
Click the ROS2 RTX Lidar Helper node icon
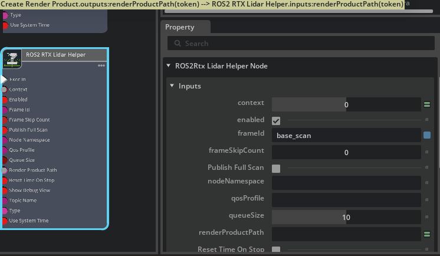coord(12,58)
